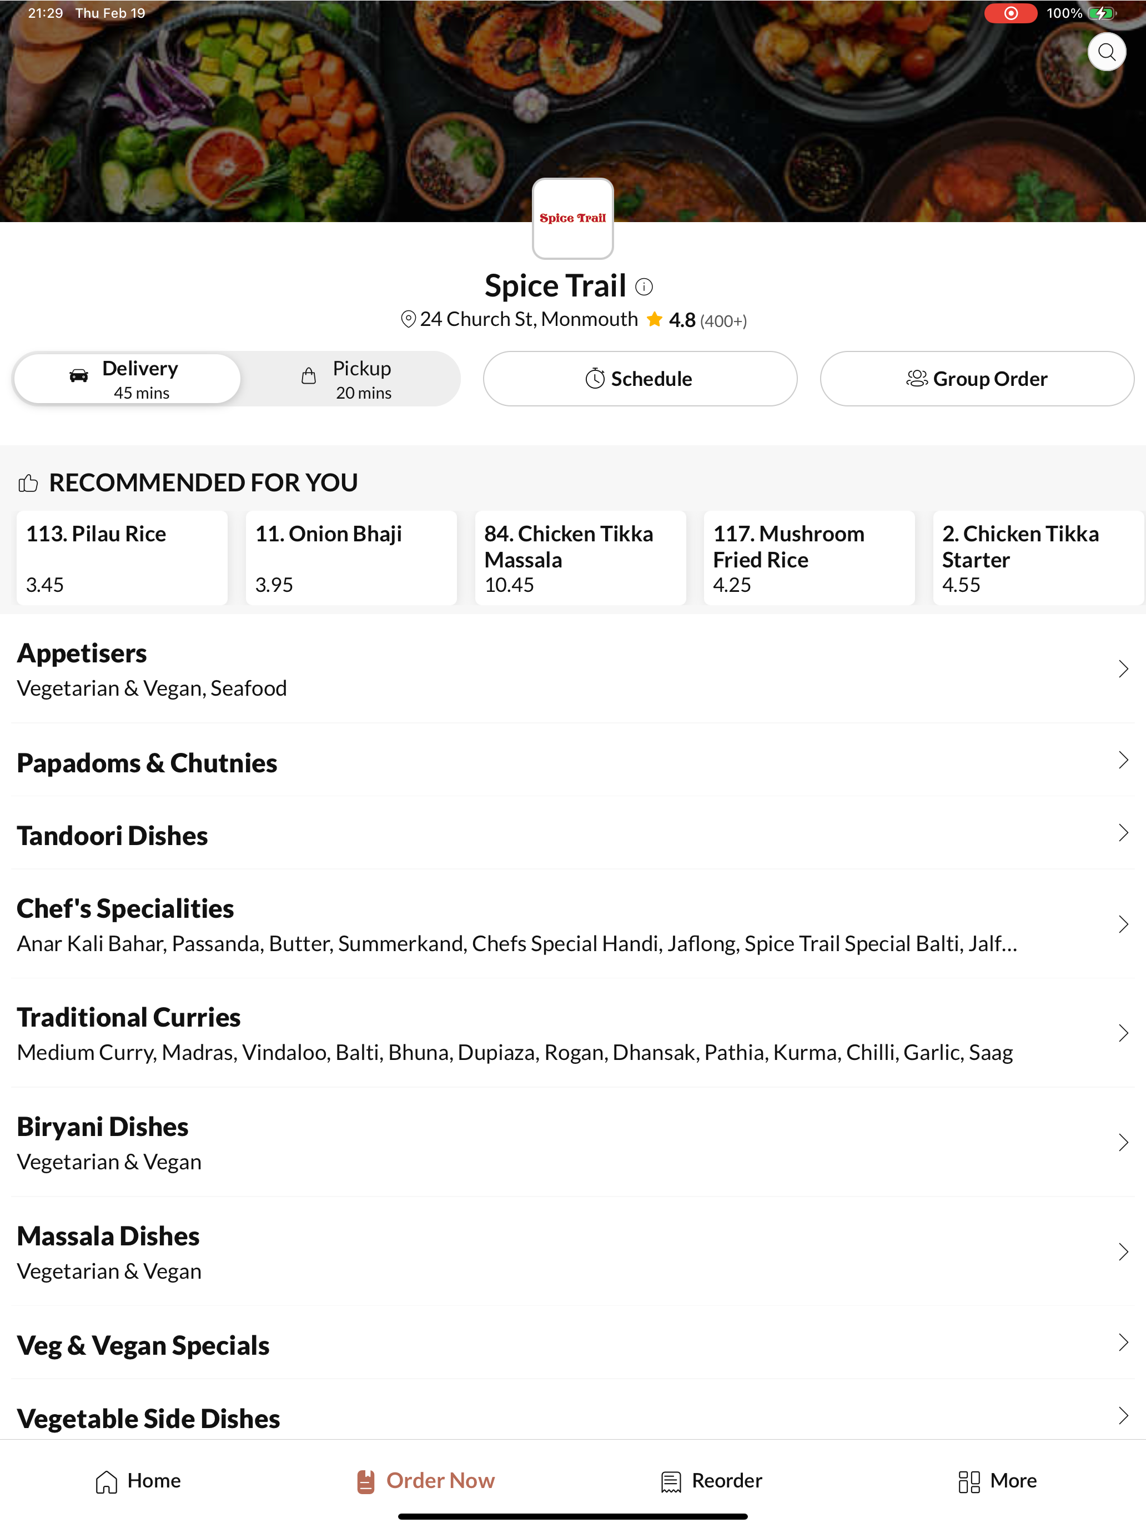Viewport: 1146px width, 1528px height.
Task: Tap the thumbs-up recommended icon
Action: [28, 483]
